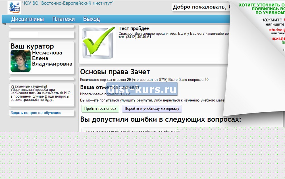Screen dimensions: 285x179
Task: Click Перейти к учебному материалу button
Action: [152, 109]
